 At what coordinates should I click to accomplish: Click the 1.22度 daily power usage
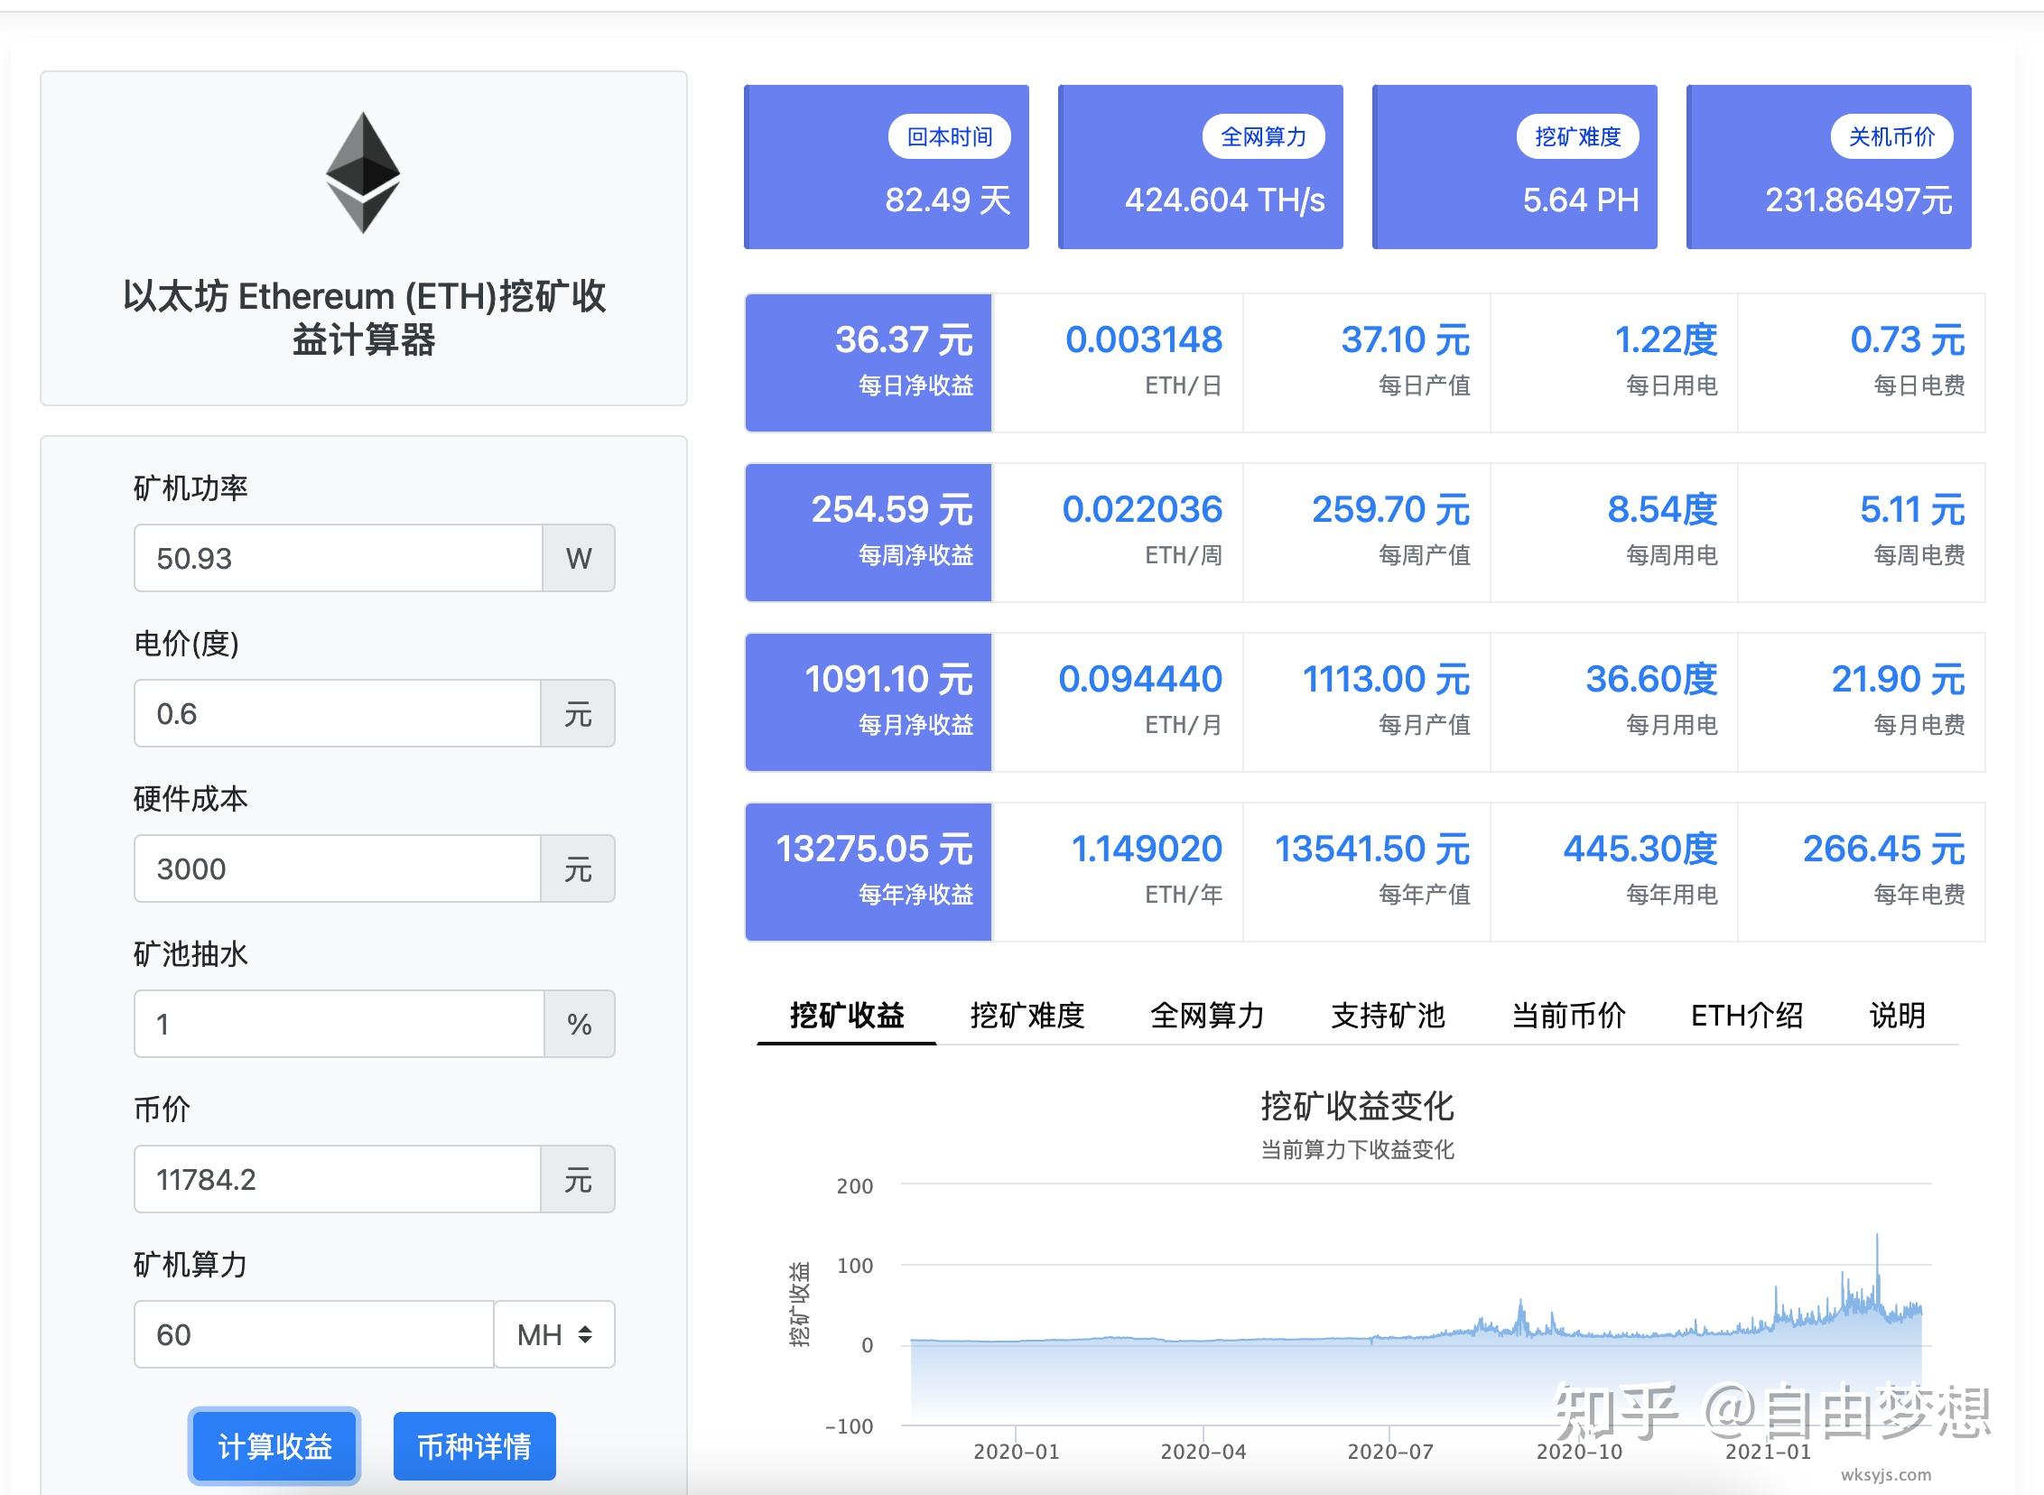pyautogui.click(x=1666, y=340)
